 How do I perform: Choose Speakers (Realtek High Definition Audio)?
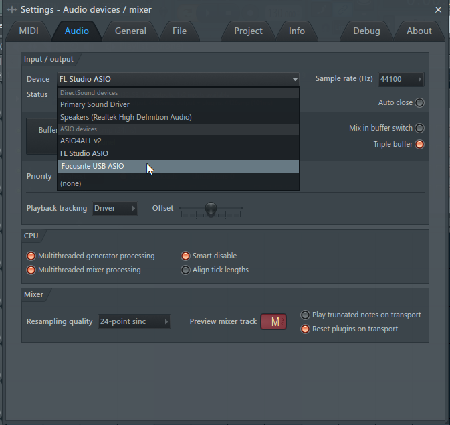(x=179, y=117)
